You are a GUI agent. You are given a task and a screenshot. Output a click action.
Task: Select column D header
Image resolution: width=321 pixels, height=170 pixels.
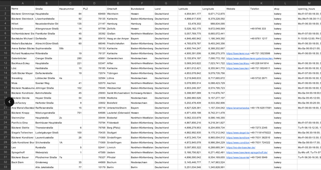(94, 3)
